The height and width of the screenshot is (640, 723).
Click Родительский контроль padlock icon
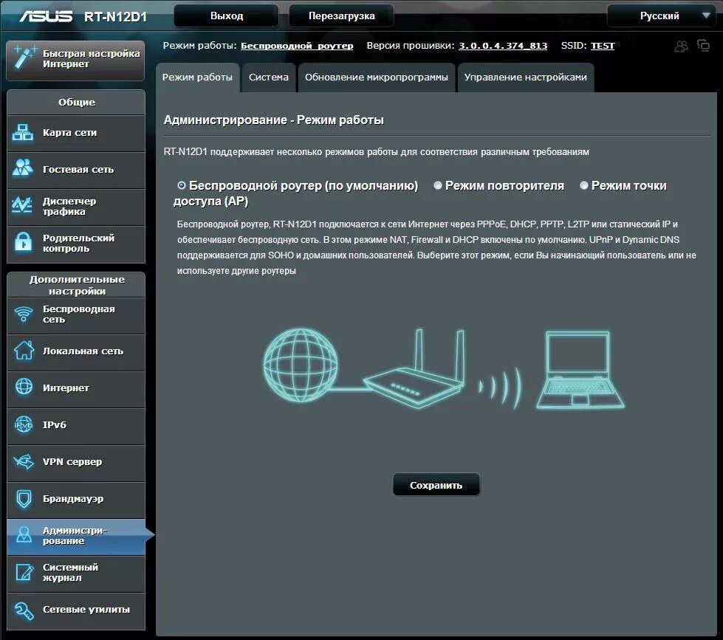(23, 241)
